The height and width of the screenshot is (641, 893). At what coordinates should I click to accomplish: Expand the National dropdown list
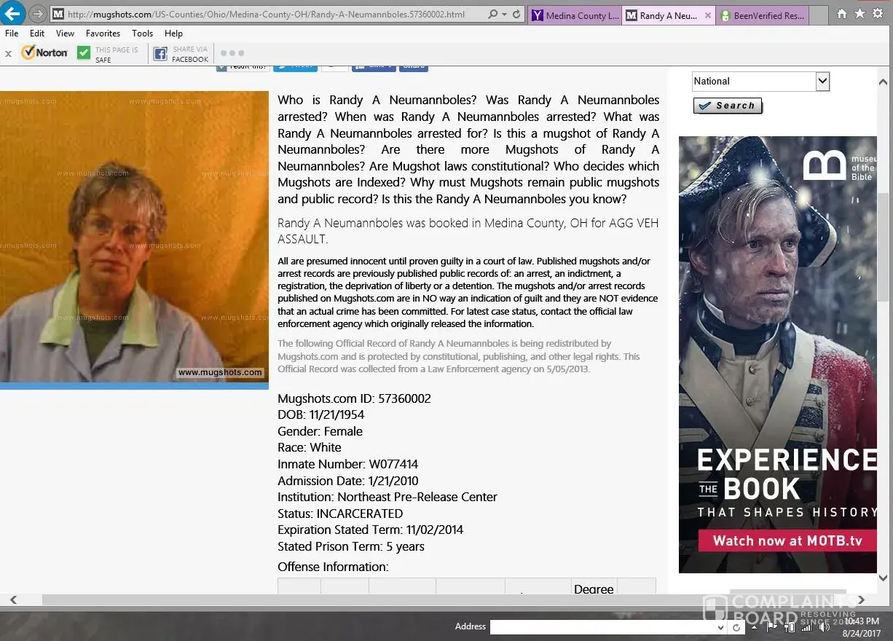[822, 82]
